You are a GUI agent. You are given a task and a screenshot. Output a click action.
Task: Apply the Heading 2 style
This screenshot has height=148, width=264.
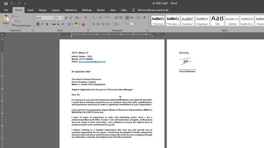click(x=203, y=21)
